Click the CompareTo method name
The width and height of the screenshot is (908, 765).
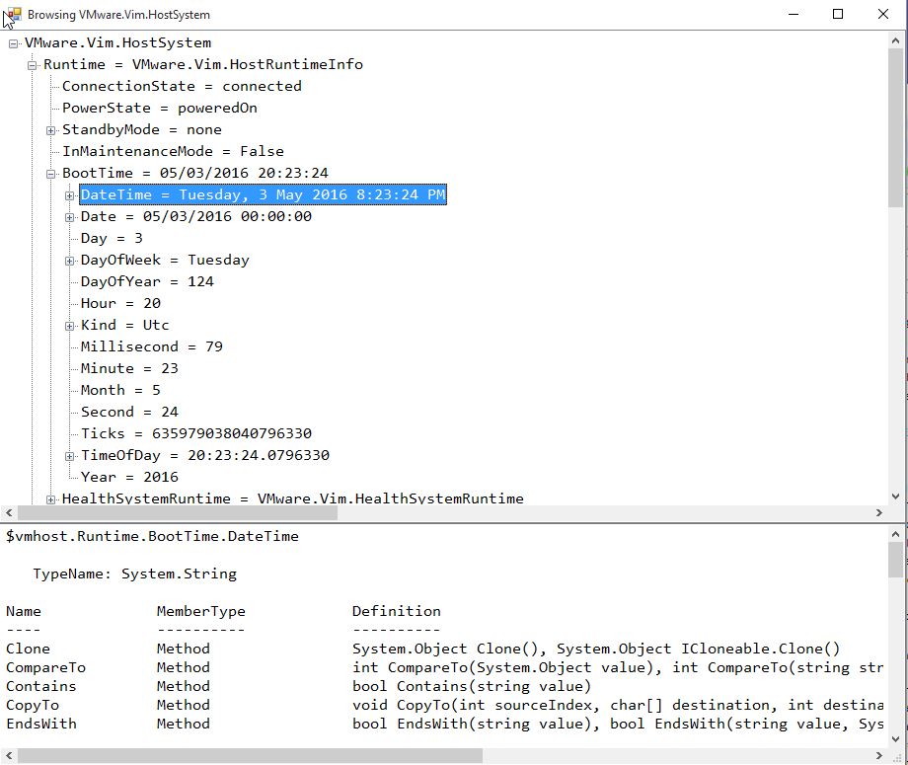pos(45,667)
